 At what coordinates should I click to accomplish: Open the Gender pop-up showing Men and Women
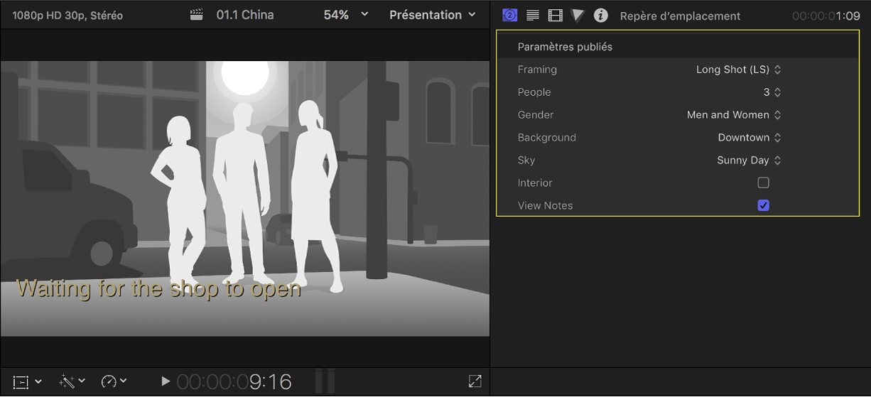point(734,115)
